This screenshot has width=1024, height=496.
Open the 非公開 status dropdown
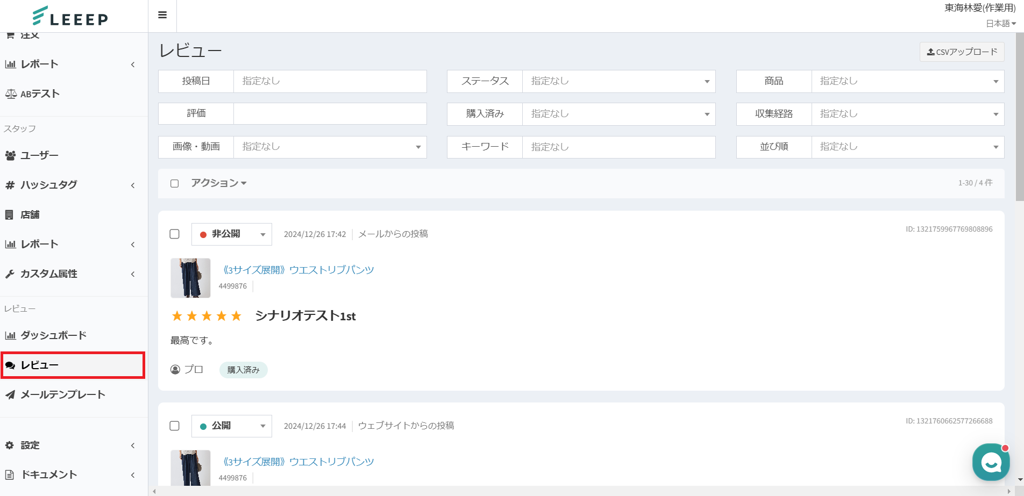(x=232, y=234)
